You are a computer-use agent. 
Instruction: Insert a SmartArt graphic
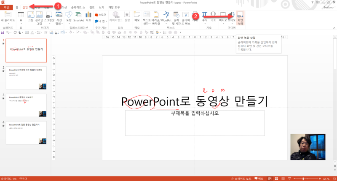click(x=78, y=17)
